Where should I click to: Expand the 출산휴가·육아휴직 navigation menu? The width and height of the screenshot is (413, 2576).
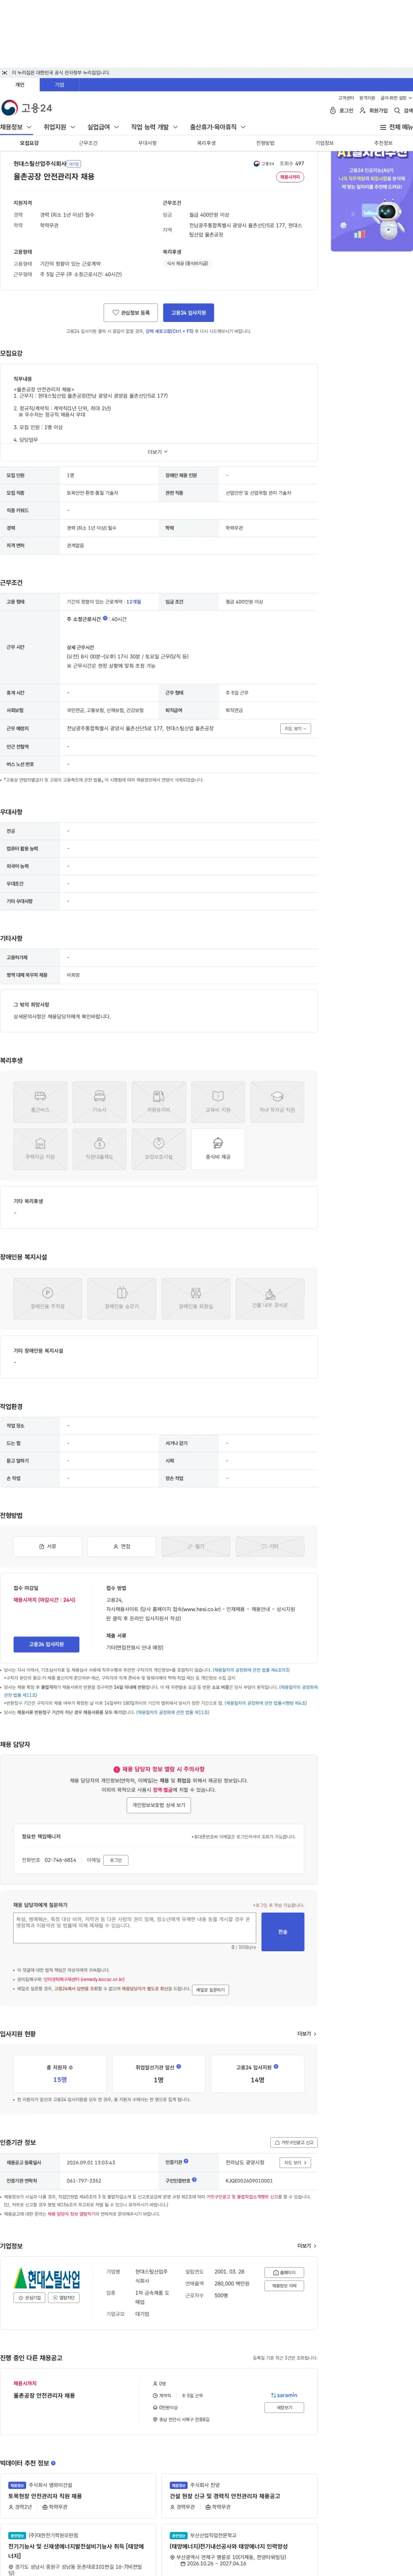(218, 127)
